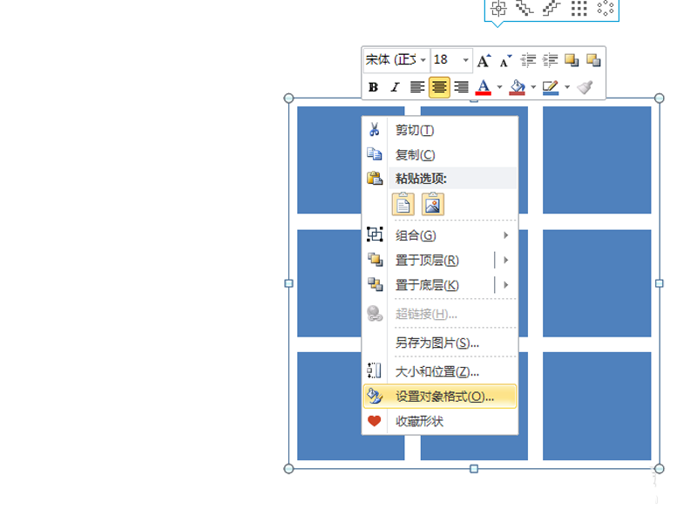Toggle Italic formatting on mini toolbar
This screenshot has width=697, height=523.
tap(394, 86)
